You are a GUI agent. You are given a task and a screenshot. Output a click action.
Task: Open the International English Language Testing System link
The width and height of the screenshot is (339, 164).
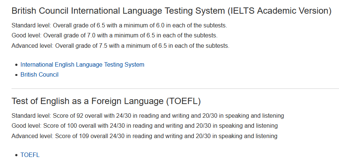[x=82, y=64]
